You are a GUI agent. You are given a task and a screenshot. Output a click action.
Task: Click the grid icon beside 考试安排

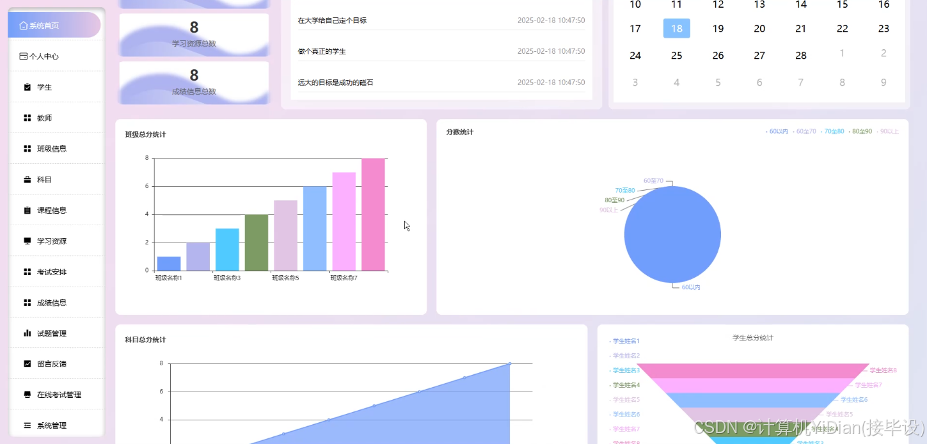click(x=28, y=272)
